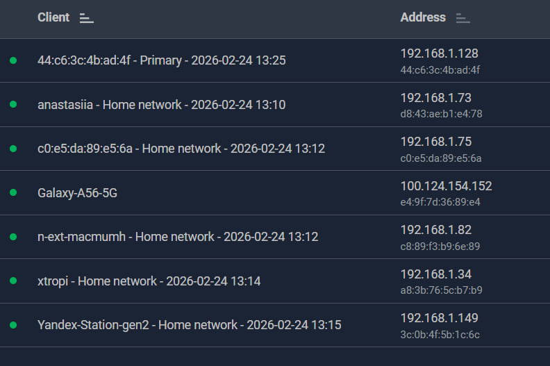Viewport: 550px width, 366px height.
Task: Click green status dot for anastasiia
Action: [12, 105]
